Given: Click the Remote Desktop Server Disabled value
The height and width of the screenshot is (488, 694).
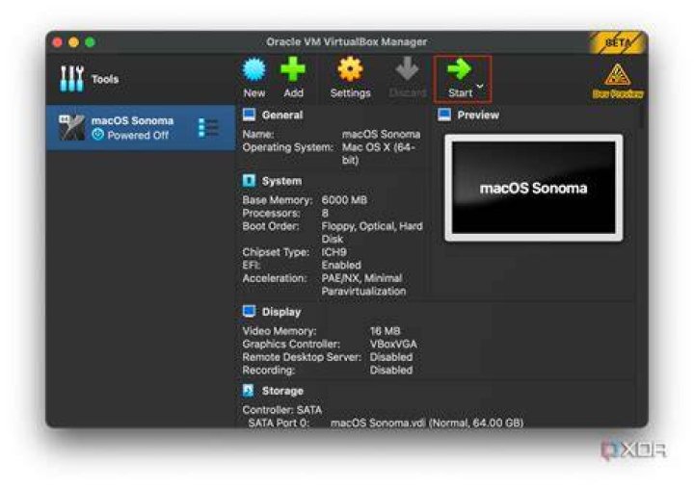Looking at the screenshot, I should point(390,357).
